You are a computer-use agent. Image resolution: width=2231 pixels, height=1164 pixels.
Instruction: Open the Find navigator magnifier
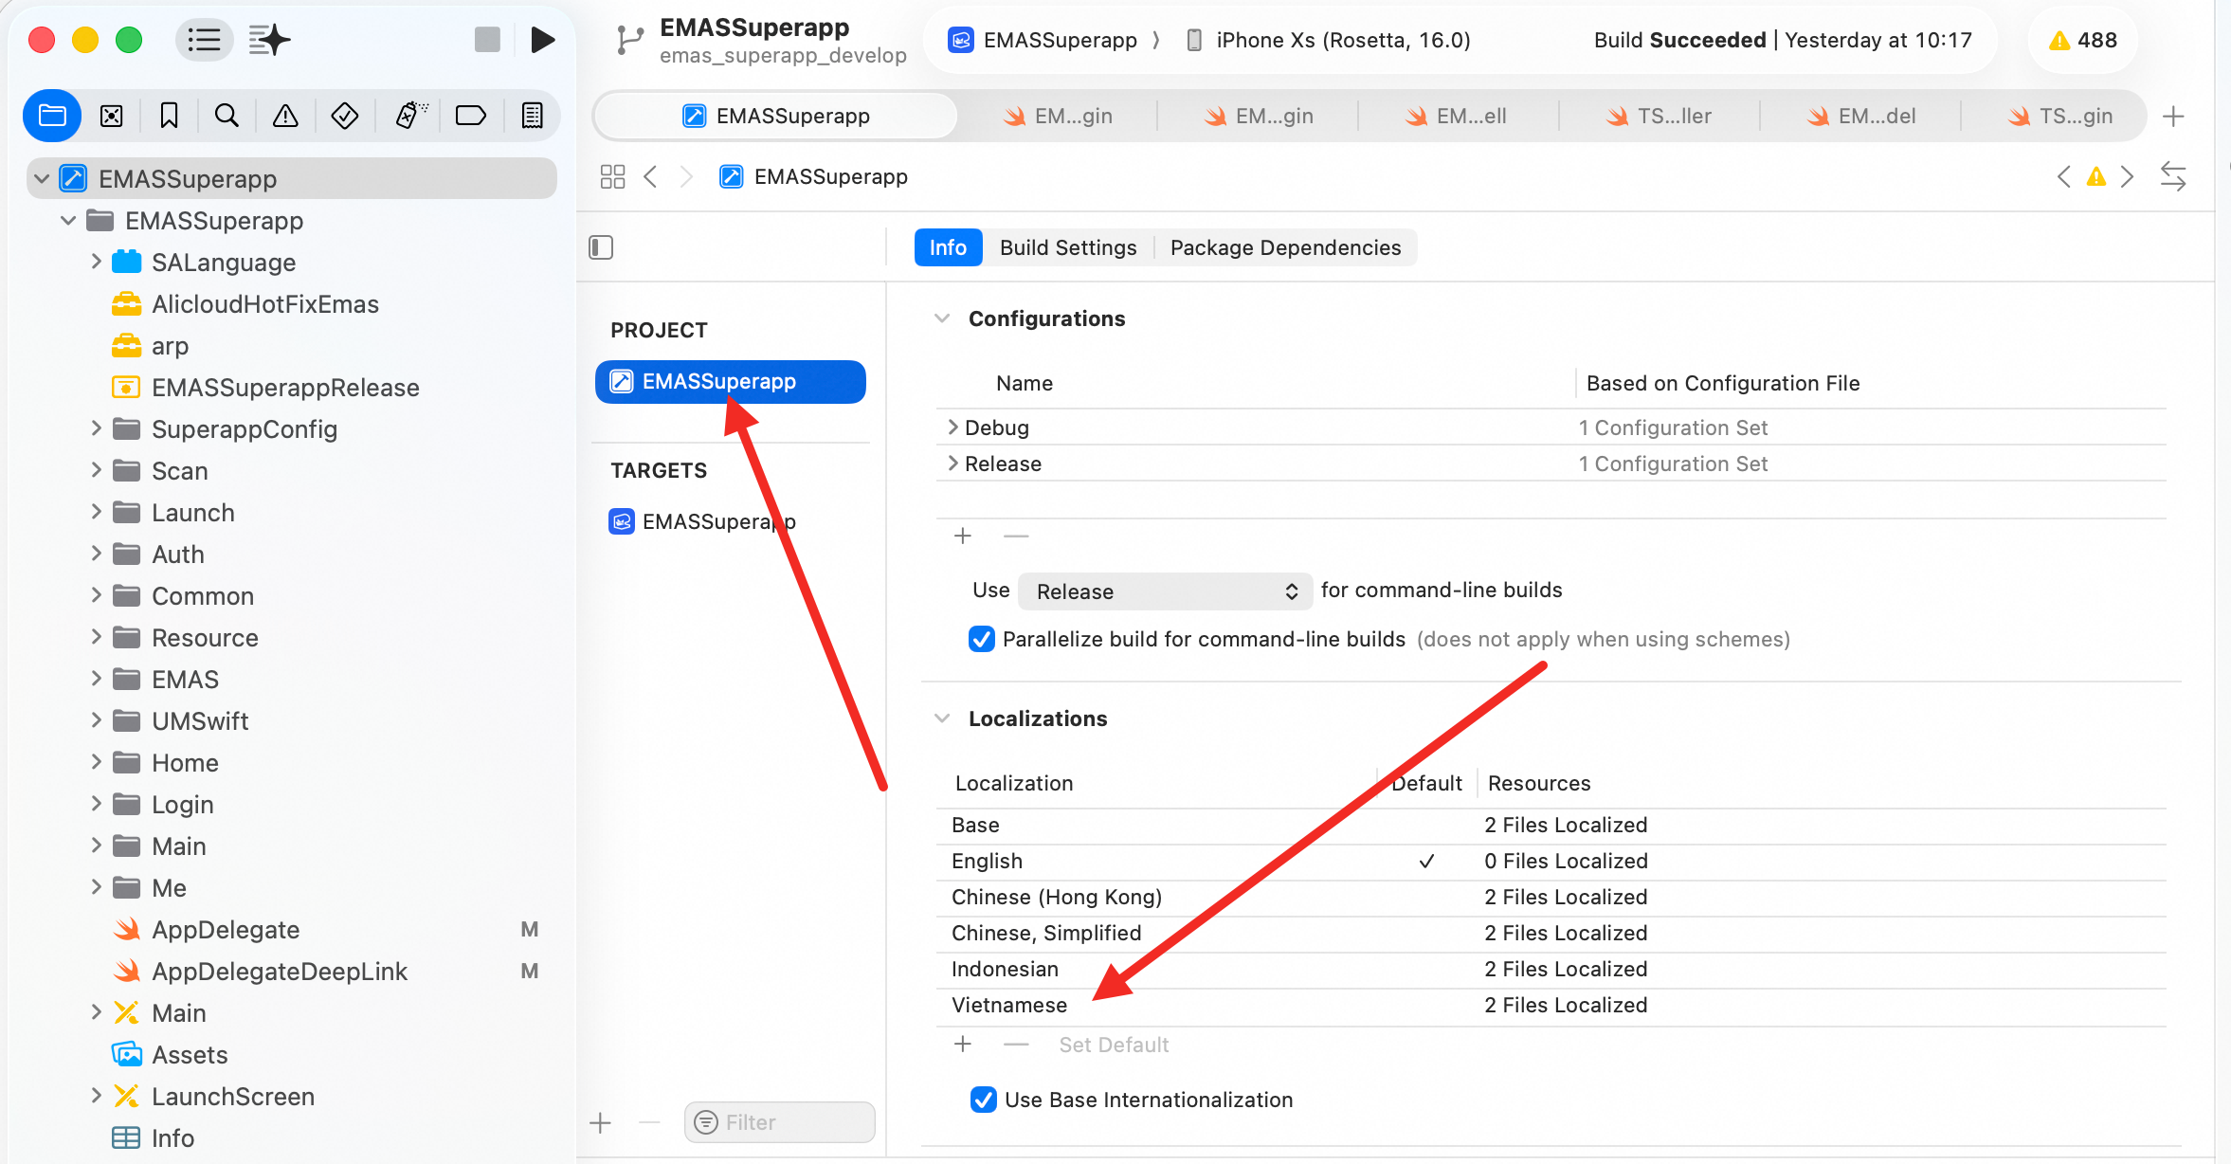(227, 116)
